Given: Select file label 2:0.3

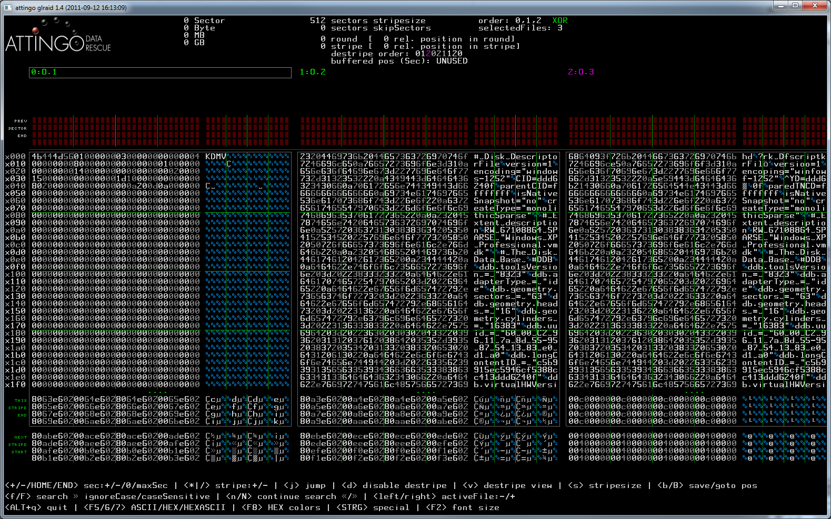Looking at the screenshot, I should (x=581, y=72).
